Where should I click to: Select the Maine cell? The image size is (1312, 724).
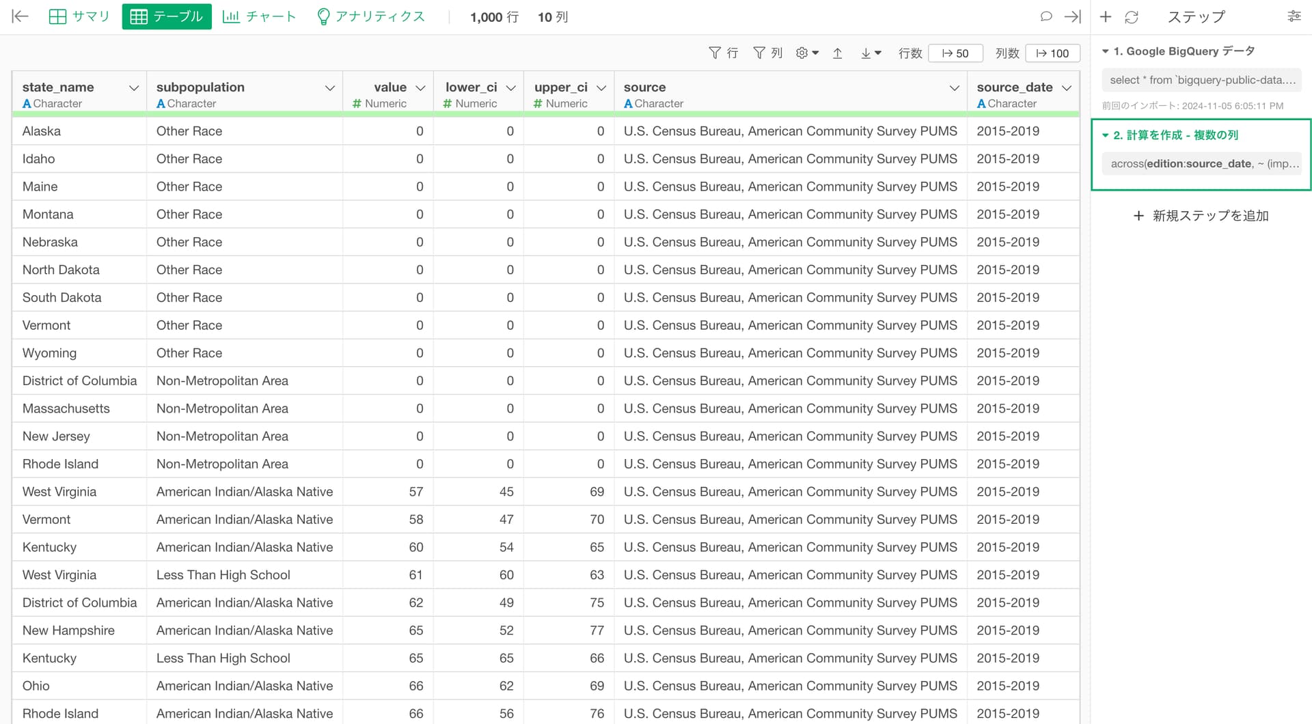point(79,186)
